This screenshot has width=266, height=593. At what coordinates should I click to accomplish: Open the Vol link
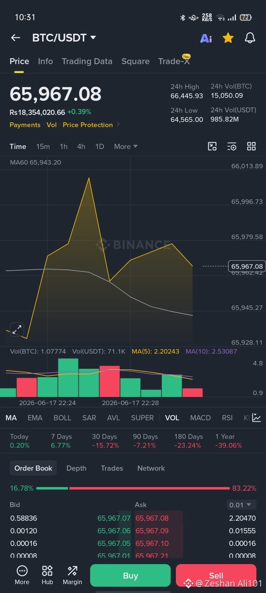(52, 125)
